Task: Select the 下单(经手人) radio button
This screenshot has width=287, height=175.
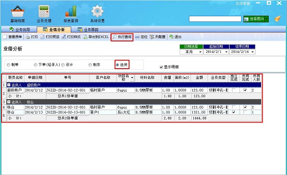Action: pos(35,65)
